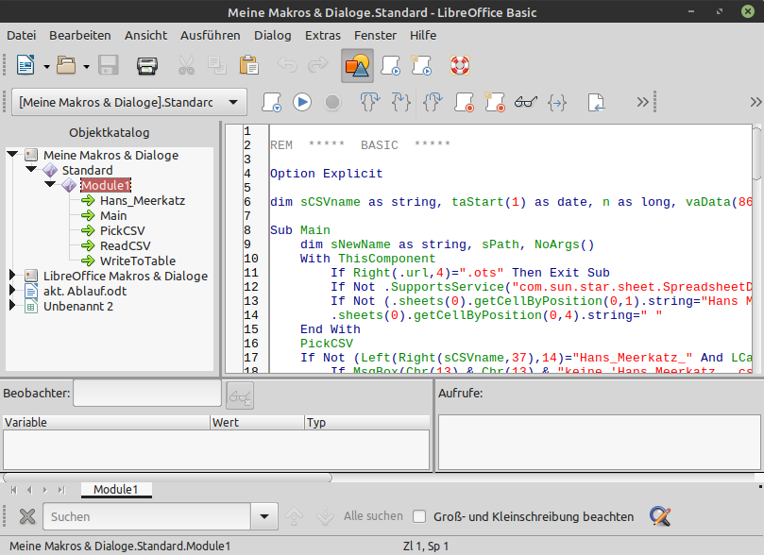The image size is (764, 555).
Task: Click the Open file folder icon
Action: click(x=66, y=65)
